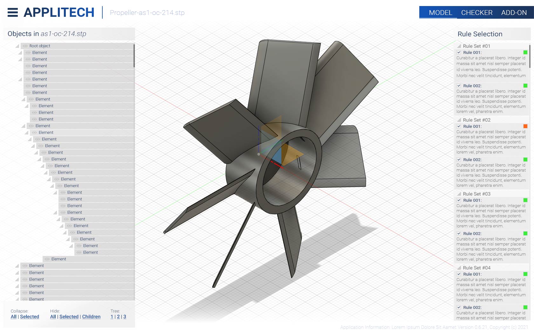Click the All link under Collapse
This screenshot has width=534, height=333.
pos(14,317)
